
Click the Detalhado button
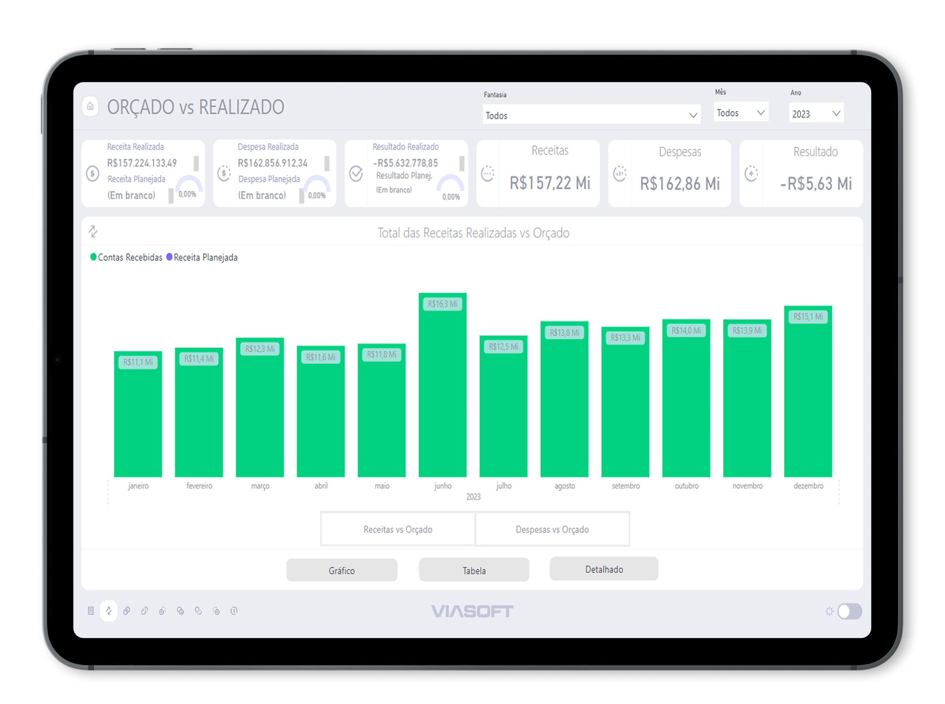604,569
